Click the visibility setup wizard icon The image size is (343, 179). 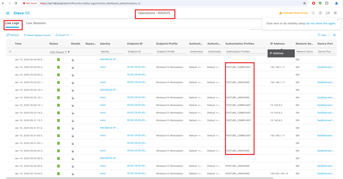[327, 13]
